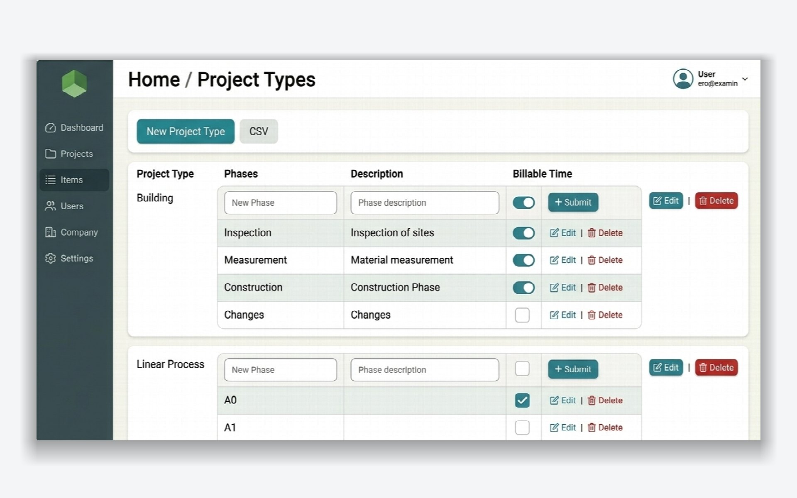Screen dimensions: 797x498
Task: Click the edit pencil icon in Inspection row
Action: pos(554,233)
